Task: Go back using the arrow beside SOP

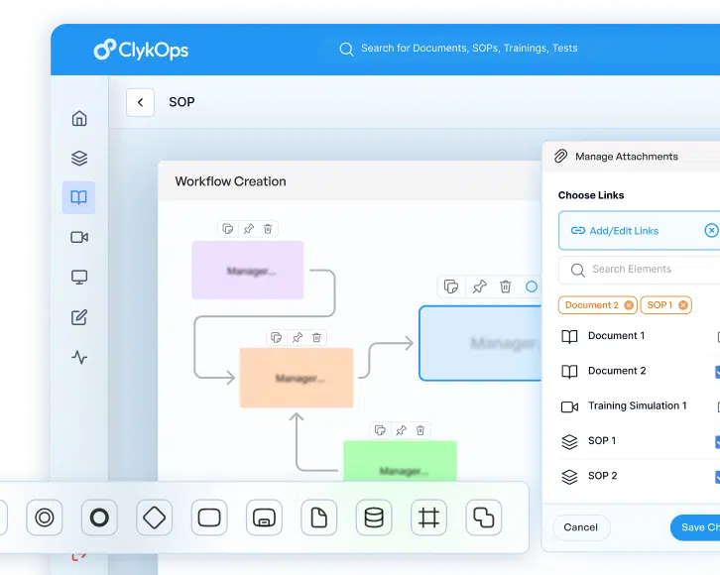Action: (x=140, y=102)
